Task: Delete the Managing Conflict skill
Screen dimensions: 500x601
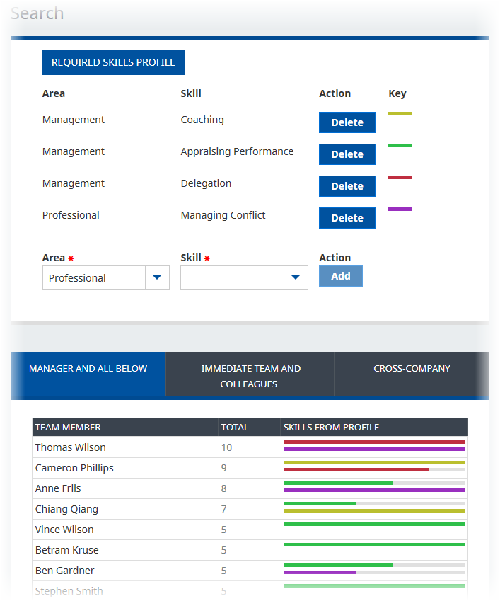Action: click(x=347, y=218)
